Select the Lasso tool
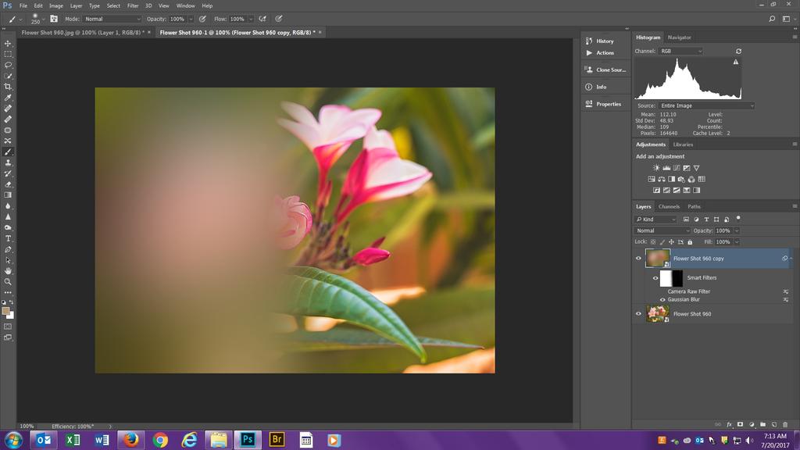This screenshot has height=450, width=800. pos(8,65)
